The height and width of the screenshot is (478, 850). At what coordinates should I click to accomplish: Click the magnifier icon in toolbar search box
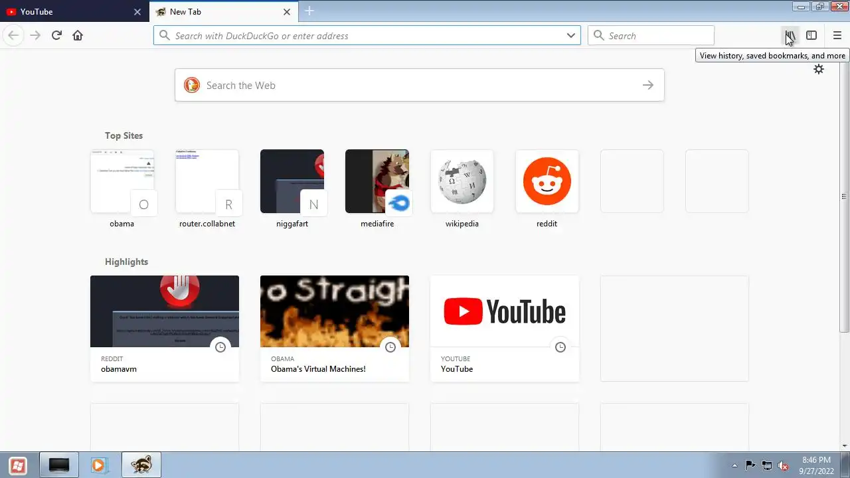tap(599, 35)
